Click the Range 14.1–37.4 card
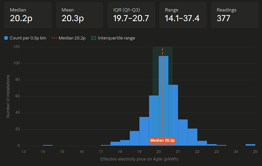Screen dimensions: 262x166 tap(183, 15)
